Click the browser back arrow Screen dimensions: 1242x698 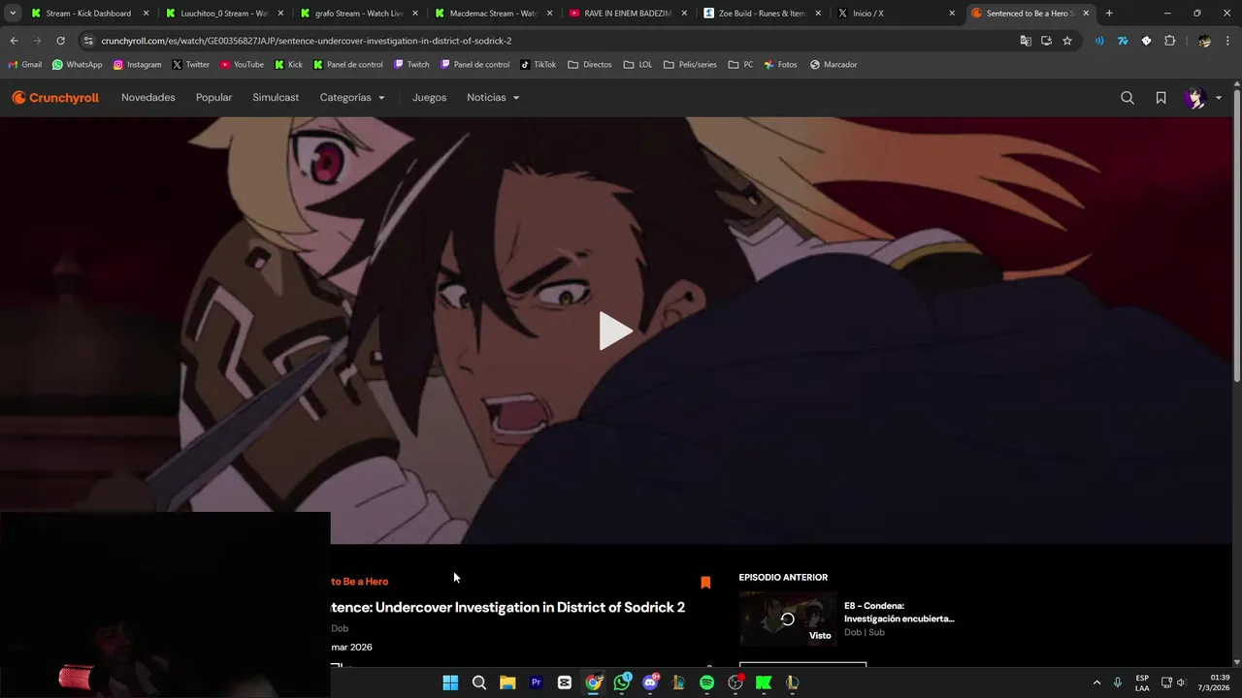pos(14,41)
